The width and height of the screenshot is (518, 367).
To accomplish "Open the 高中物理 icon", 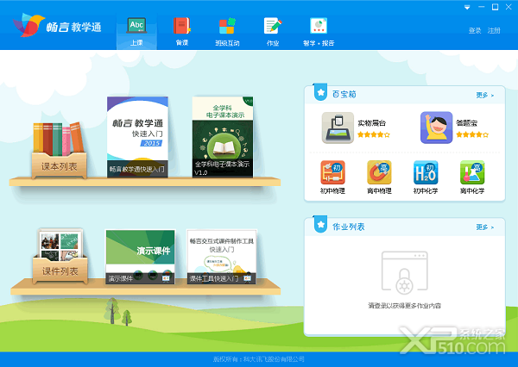I will (379, 177).
